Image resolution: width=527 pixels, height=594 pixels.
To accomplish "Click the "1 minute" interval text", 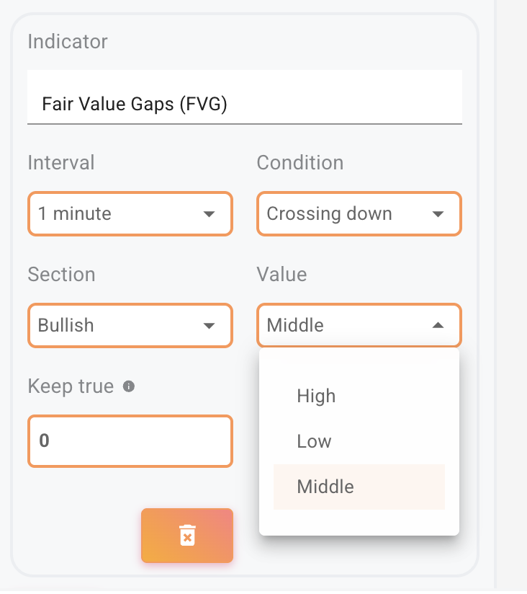I will point(75,213).
